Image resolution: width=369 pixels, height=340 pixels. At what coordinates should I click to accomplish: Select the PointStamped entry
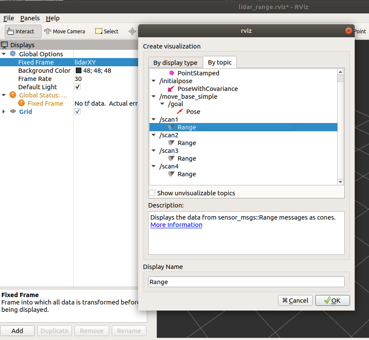coord(198,73)
